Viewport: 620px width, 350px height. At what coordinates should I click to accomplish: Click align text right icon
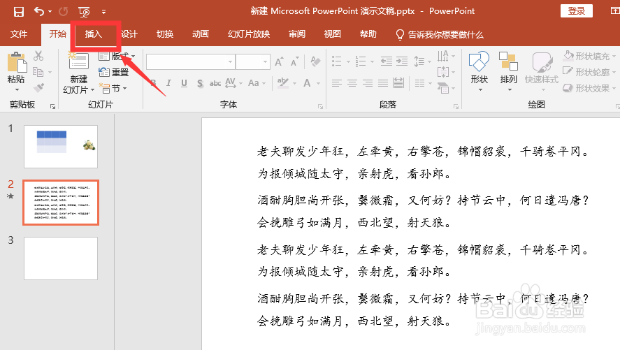(x=368, y=83)
